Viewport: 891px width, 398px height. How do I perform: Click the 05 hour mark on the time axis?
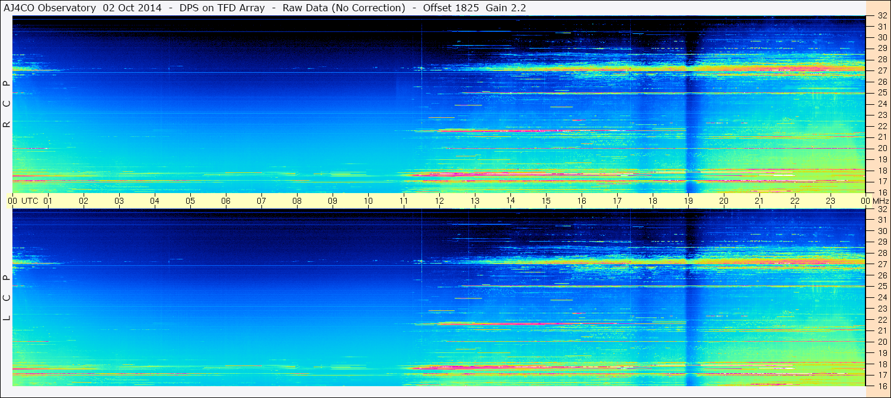(190, 201)
